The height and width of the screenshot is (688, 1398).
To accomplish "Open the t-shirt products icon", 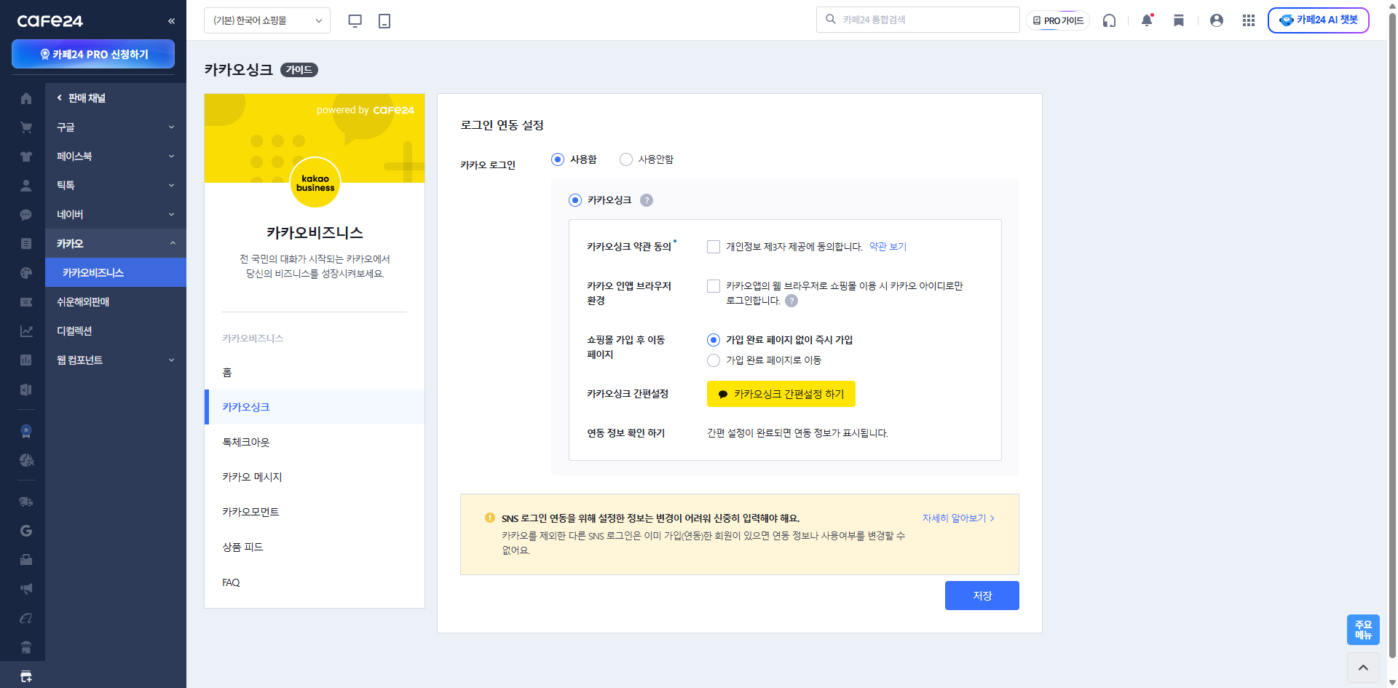I will (26, 157).
